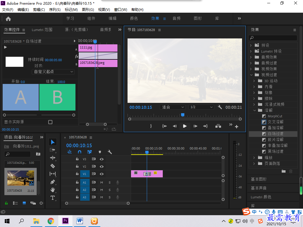The height and width of the screenshot is (227, 303).
Task: Step back one frame
Action: 175,126
